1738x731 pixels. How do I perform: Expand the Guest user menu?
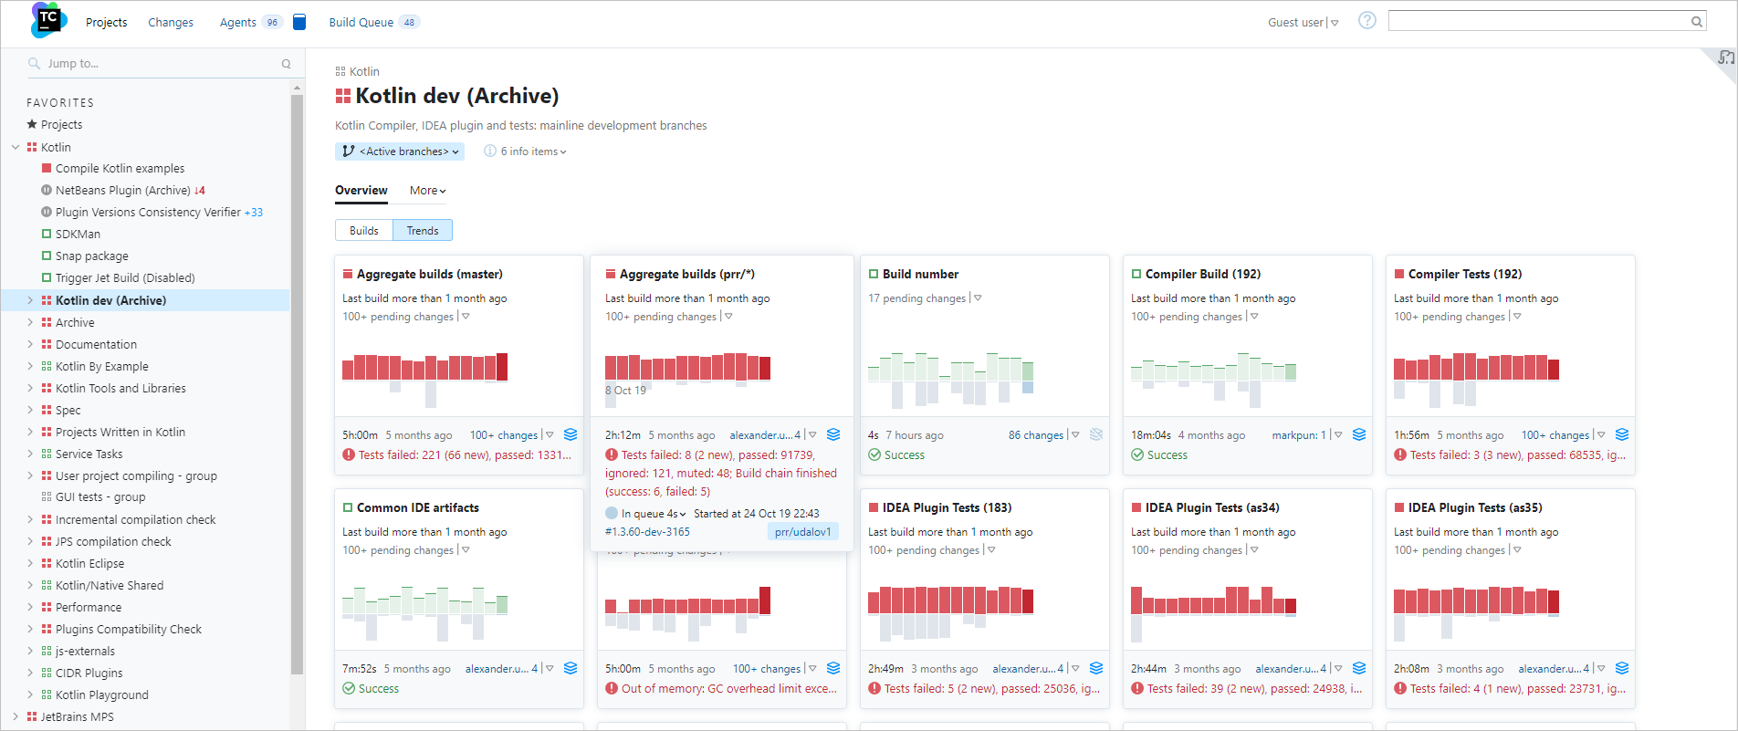(1303, 23)
